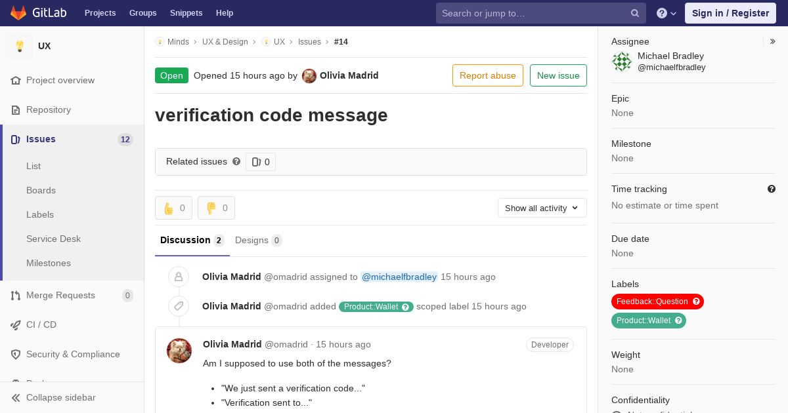This screenshot has width=788, height=413.
Task: Go to UX breadcrumb link
Action: tap(279, 41)
